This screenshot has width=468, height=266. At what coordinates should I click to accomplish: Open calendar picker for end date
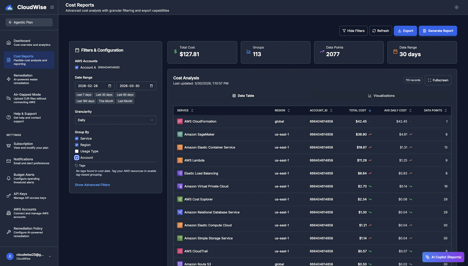coord(151,86)
